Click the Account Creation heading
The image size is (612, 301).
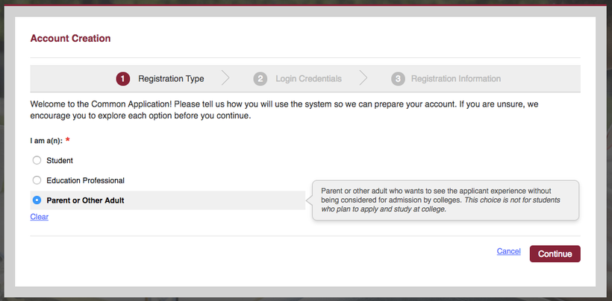70,39
